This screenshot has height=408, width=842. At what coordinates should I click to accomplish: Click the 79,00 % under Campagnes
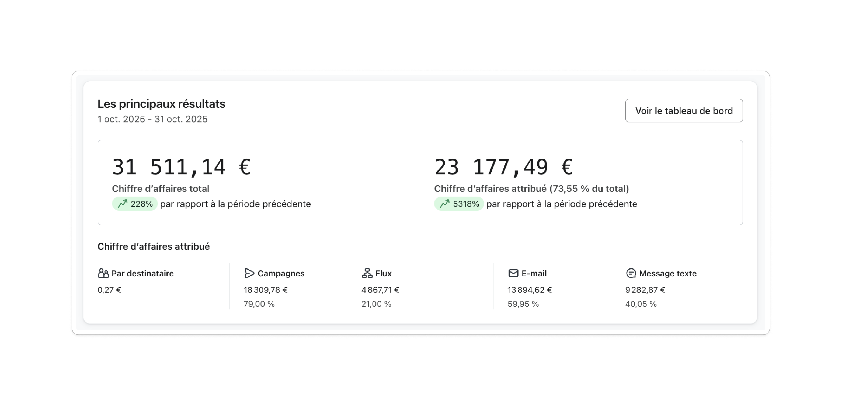pos(258,304)
